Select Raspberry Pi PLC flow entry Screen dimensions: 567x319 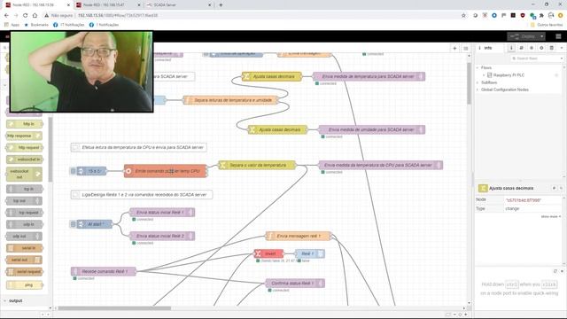click(509, 74)
